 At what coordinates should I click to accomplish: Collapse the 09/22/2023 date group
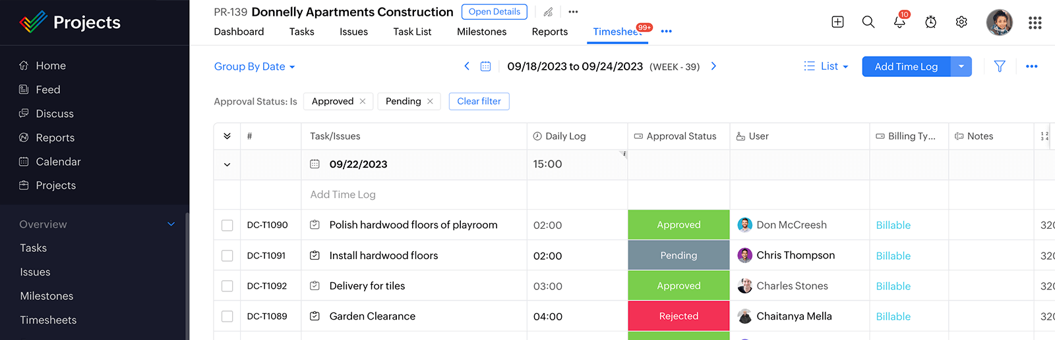[x=227, y=165]
